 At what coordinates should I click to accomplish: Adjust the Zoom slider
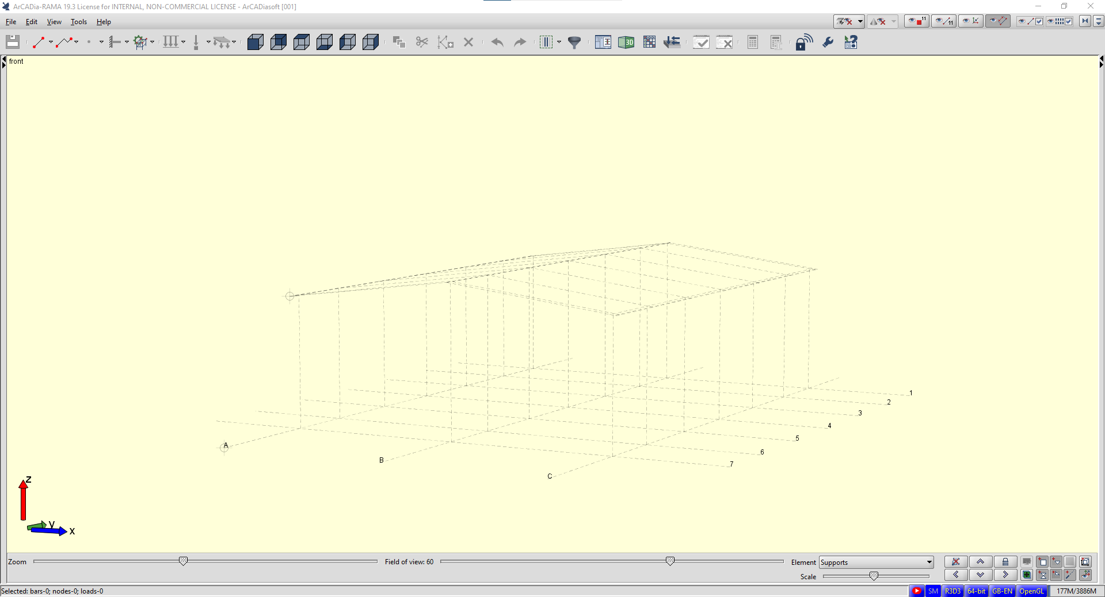183,561
